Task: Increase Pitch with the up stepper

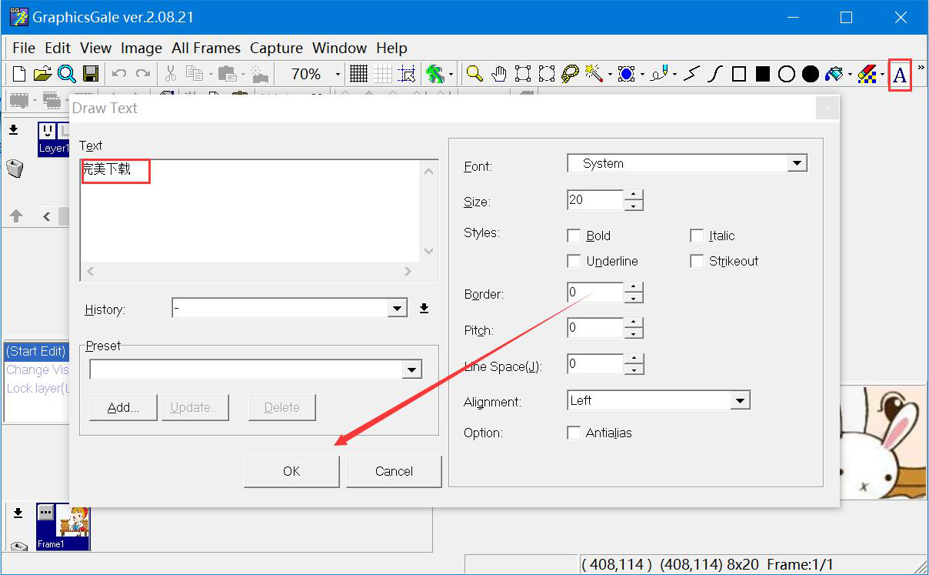Action: click(x=634, y=323)
